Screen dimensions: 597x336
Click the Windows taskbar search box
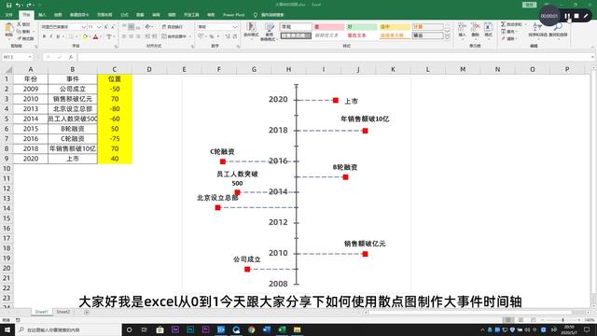[68, 329]
